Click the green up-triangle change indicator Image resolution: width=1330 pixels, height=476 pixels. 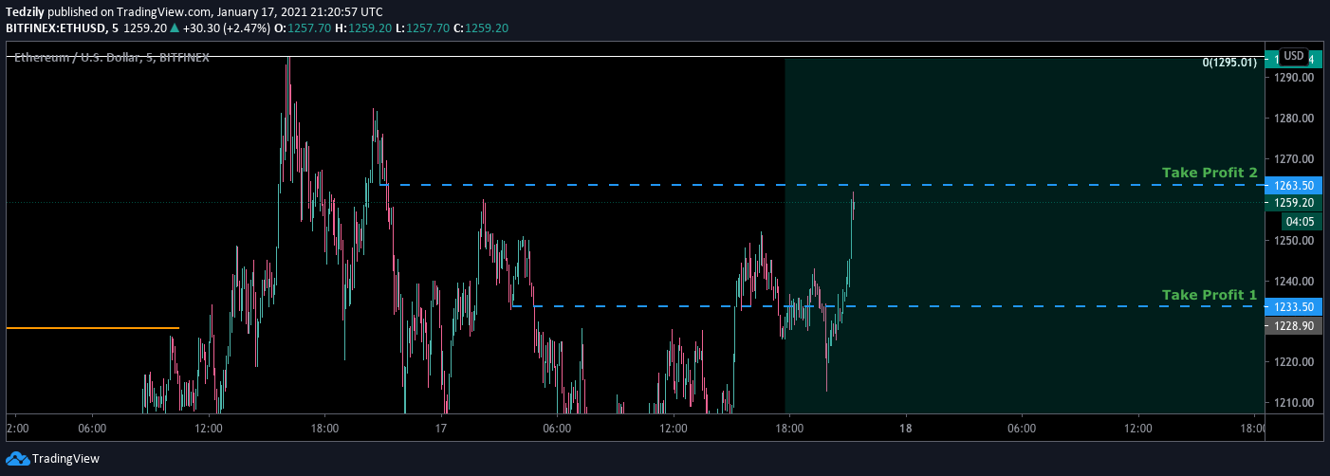click(x=174, y=28)
